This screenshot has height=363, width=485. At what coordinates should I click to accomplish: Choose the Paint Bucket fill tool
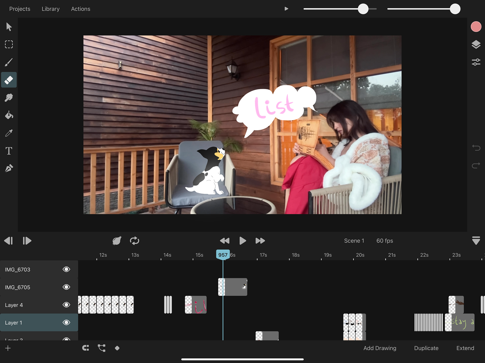[9, 115]
